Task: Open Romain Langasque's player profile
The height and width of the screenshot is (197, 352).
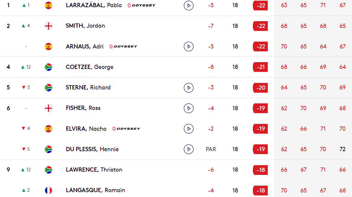Action: pyautogui.click(x=95, y=190)
